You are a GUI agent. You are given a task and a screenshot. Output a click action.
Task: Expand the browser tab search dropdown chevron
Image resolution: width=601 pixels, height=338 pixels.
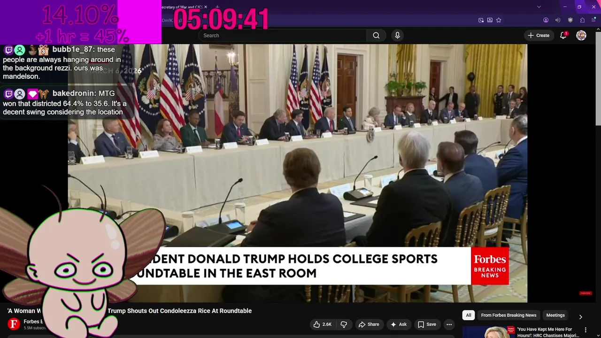539,7
